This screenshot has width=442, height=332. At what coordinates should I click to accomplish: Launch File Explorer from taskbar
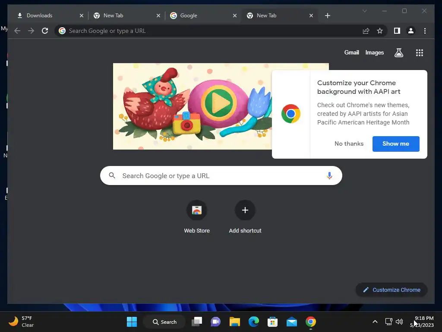[x=234, y=322]
